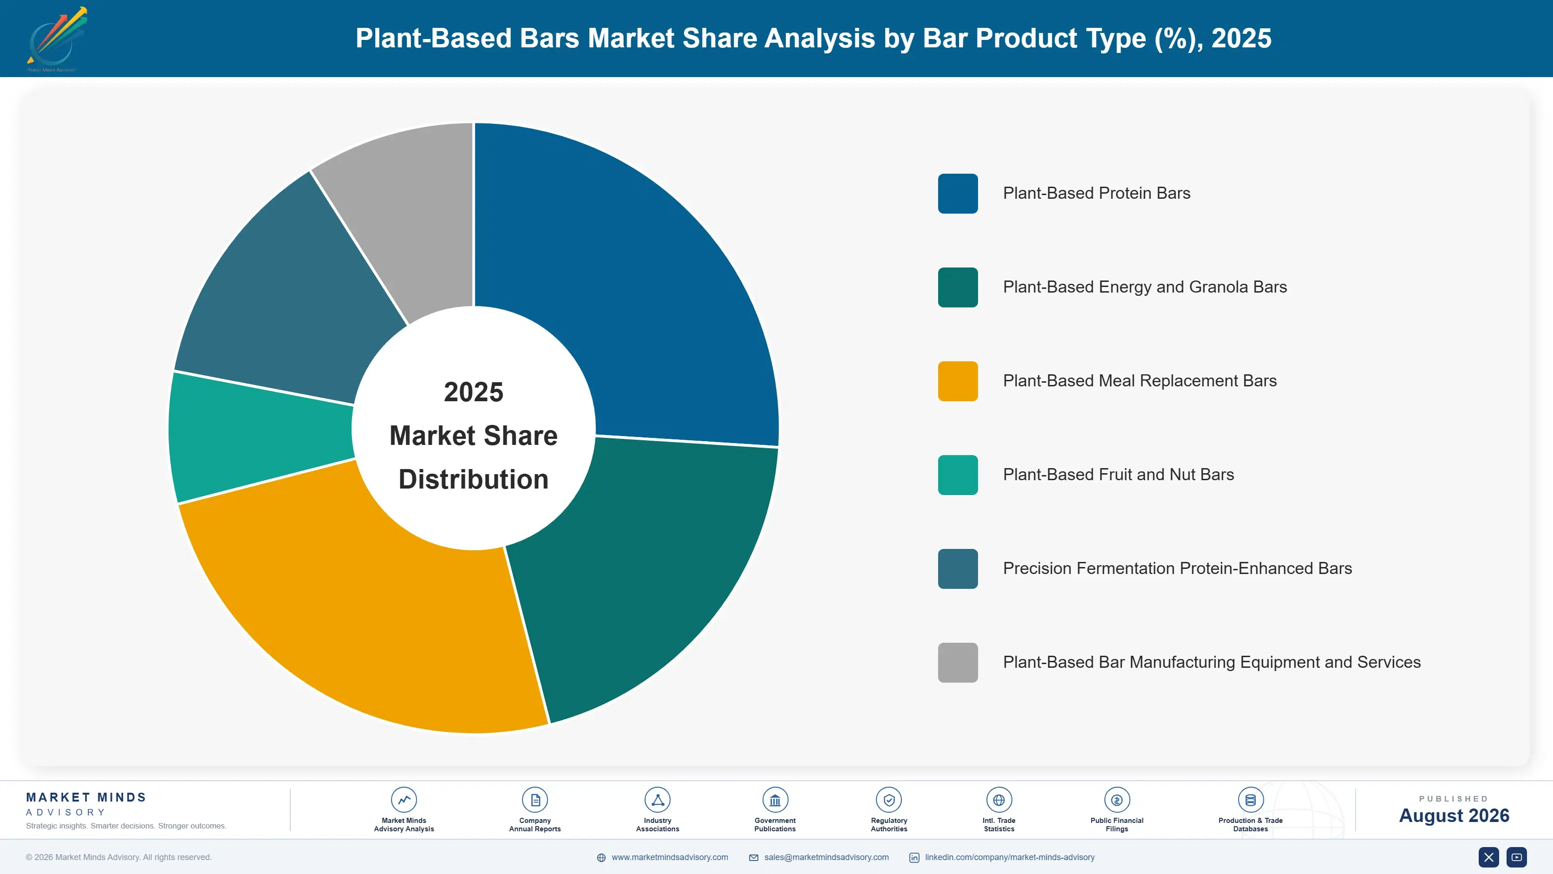Click the 'Plant-Based Meal Replacement Bars' label
Screen dimensions: 1553x874
pos(1139,381)
